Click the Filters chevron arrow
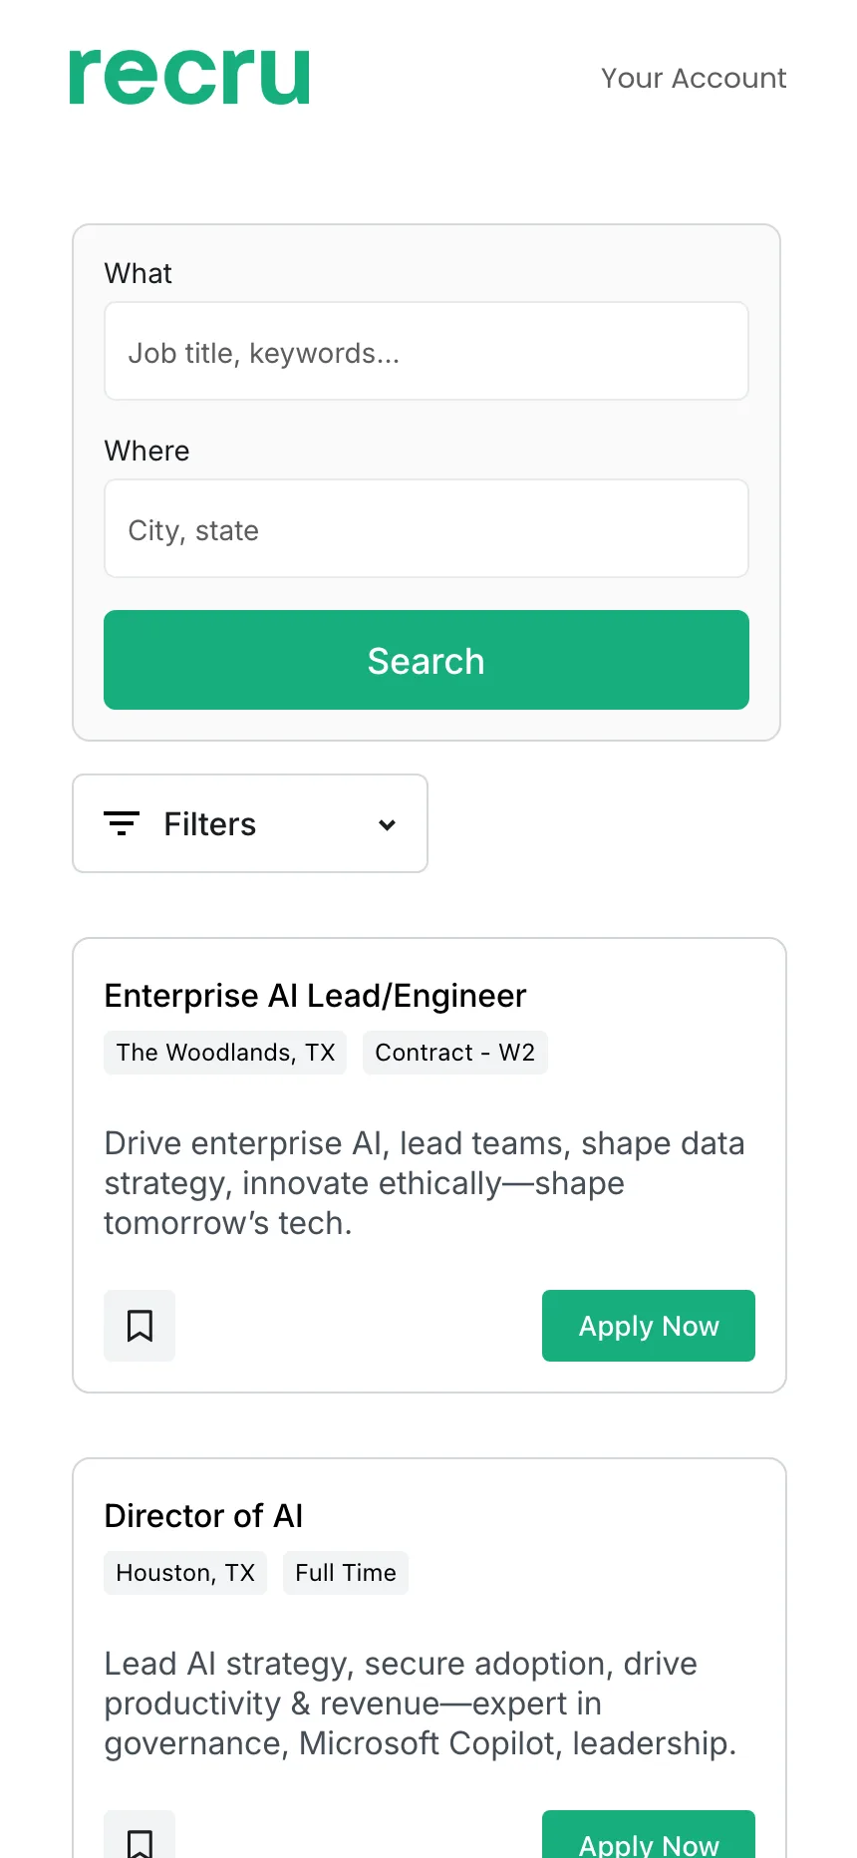857x1858 pixels. [x=388, y=824]
